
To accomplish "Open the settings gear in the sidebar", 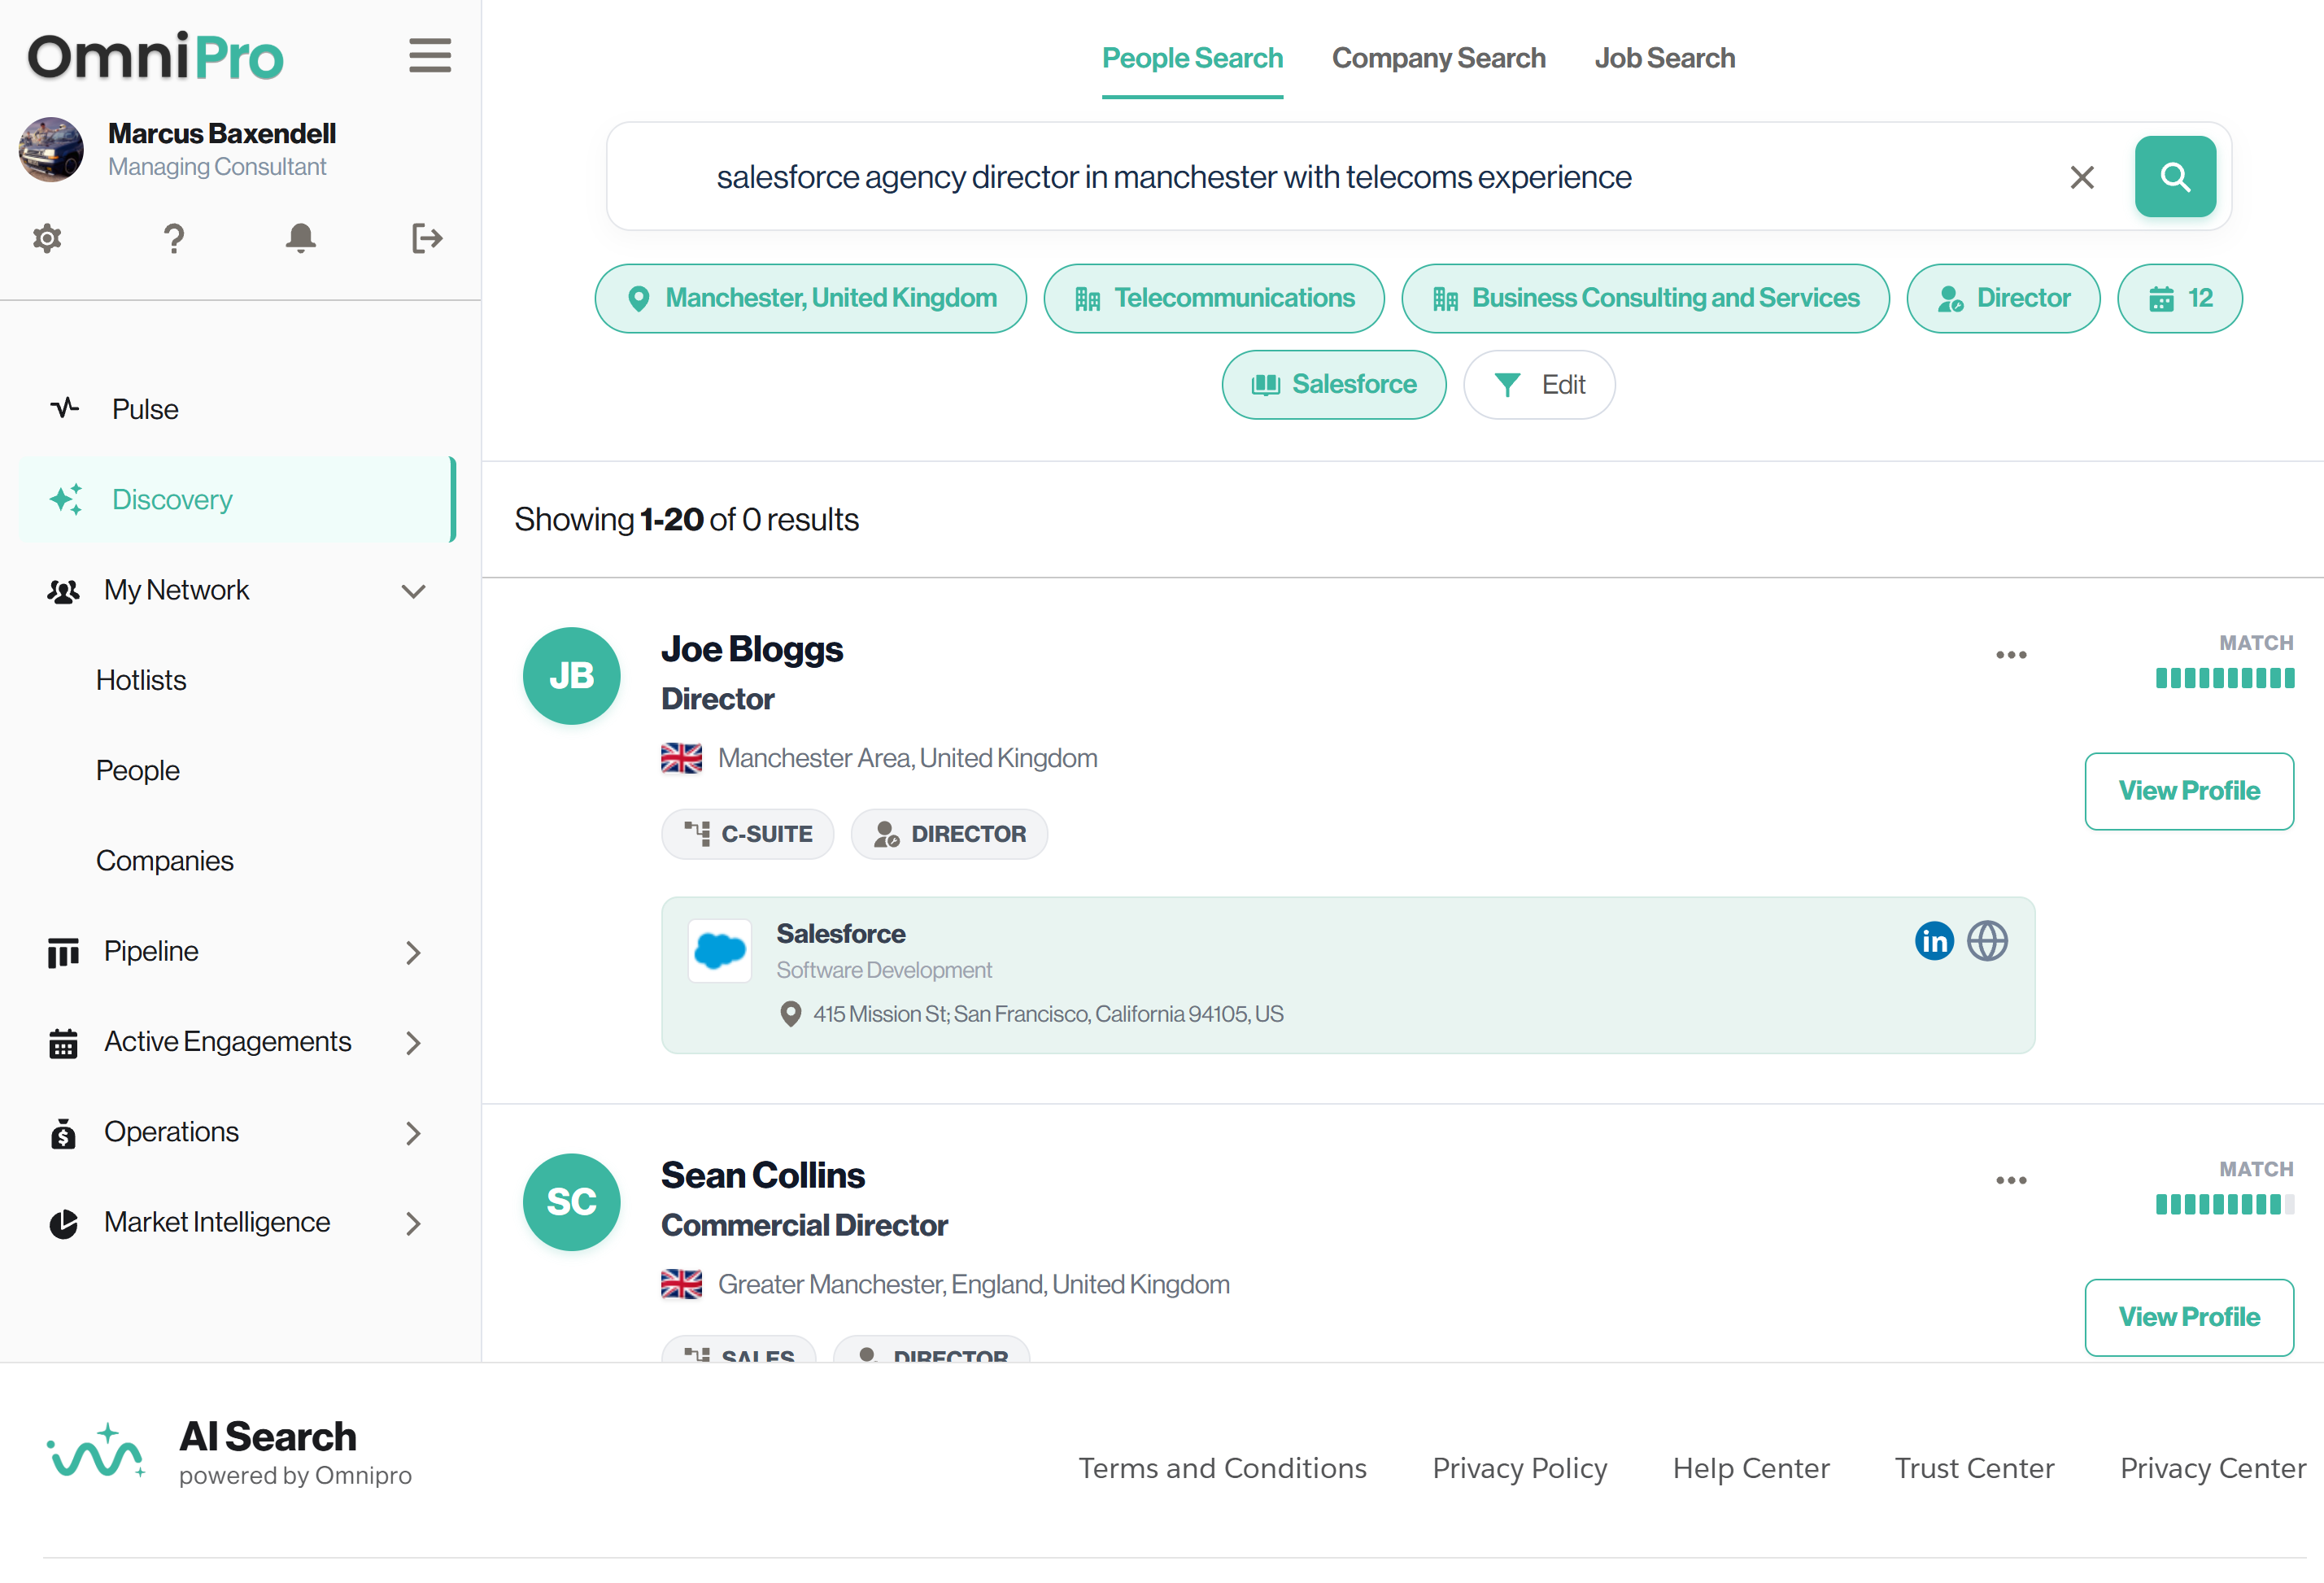I will (46, 238).
